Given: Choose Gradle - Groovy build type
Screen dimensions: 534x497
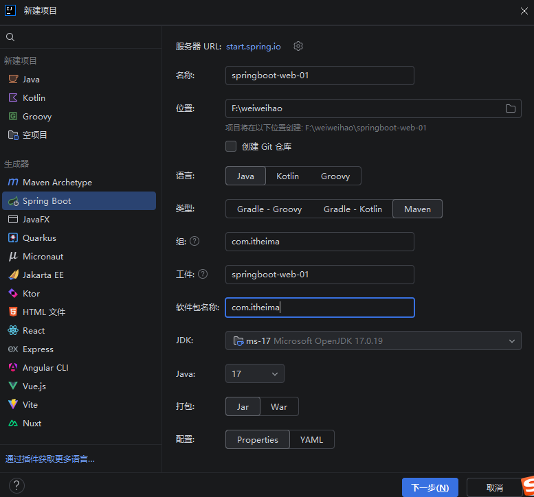Looking at the screenshot, I should (269, 209).
